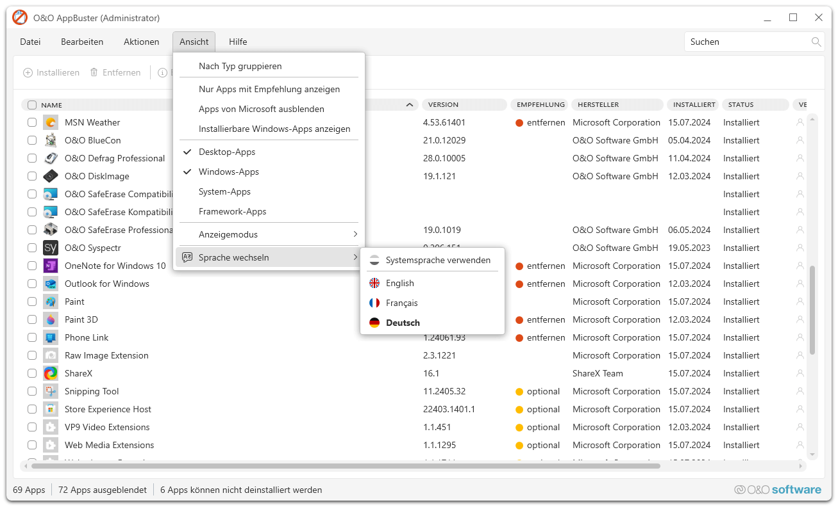Tick the Snipping Tool checkbox
838x507 pixels.
coord(32,391)
